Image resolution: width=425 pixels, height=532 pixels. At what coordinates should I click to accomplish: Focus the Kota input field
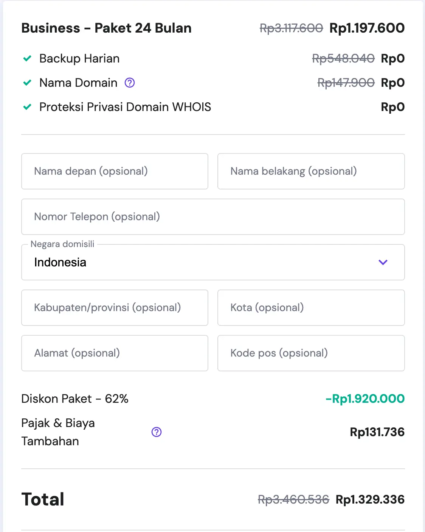pyautogui.click(x=311, y=308)
